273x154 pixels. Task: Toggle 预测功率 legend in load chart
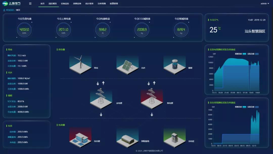point(240,107)
